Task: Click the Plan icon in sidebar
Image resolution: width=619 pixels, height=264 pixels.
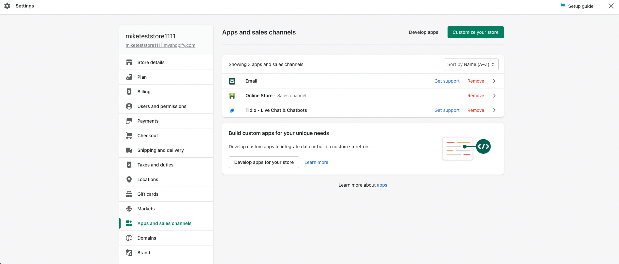Action: click(x=129, y=77)
